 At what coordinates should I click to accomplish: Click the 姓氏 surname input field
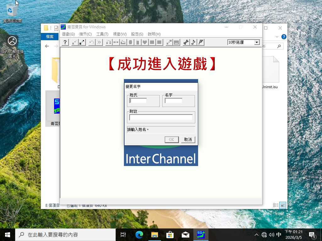pos(138,101)
